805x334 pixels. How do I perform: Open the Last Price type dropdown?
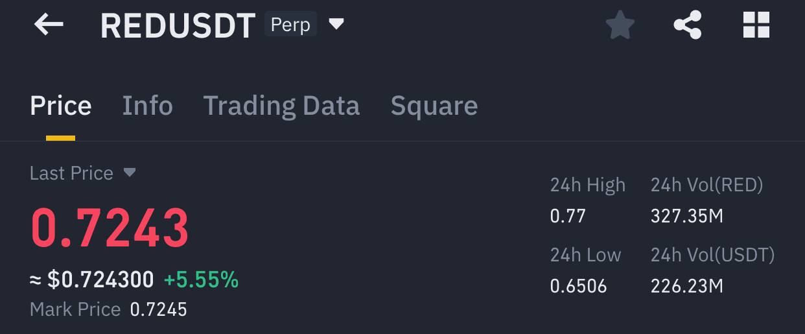click(x=130, y=173)
